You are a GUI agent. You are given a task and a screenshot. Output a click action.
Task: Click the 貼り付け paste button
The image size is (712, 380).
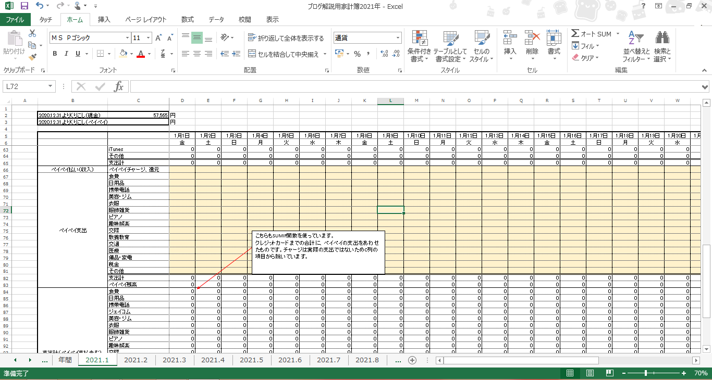tap(14, 40)
